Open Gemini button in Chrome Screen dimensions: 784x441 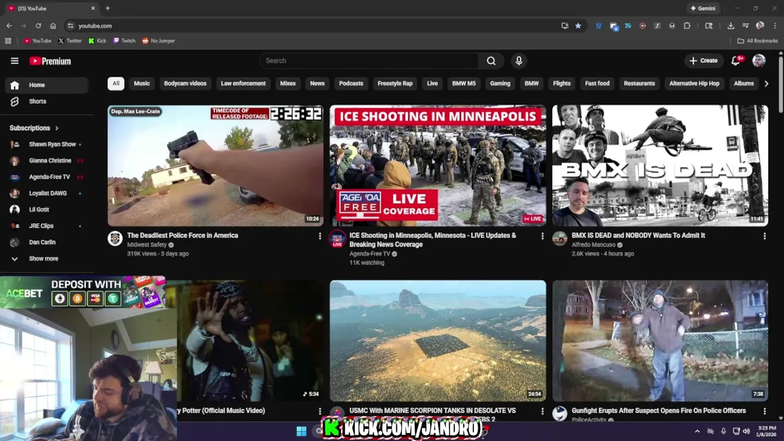click(703, 9)
